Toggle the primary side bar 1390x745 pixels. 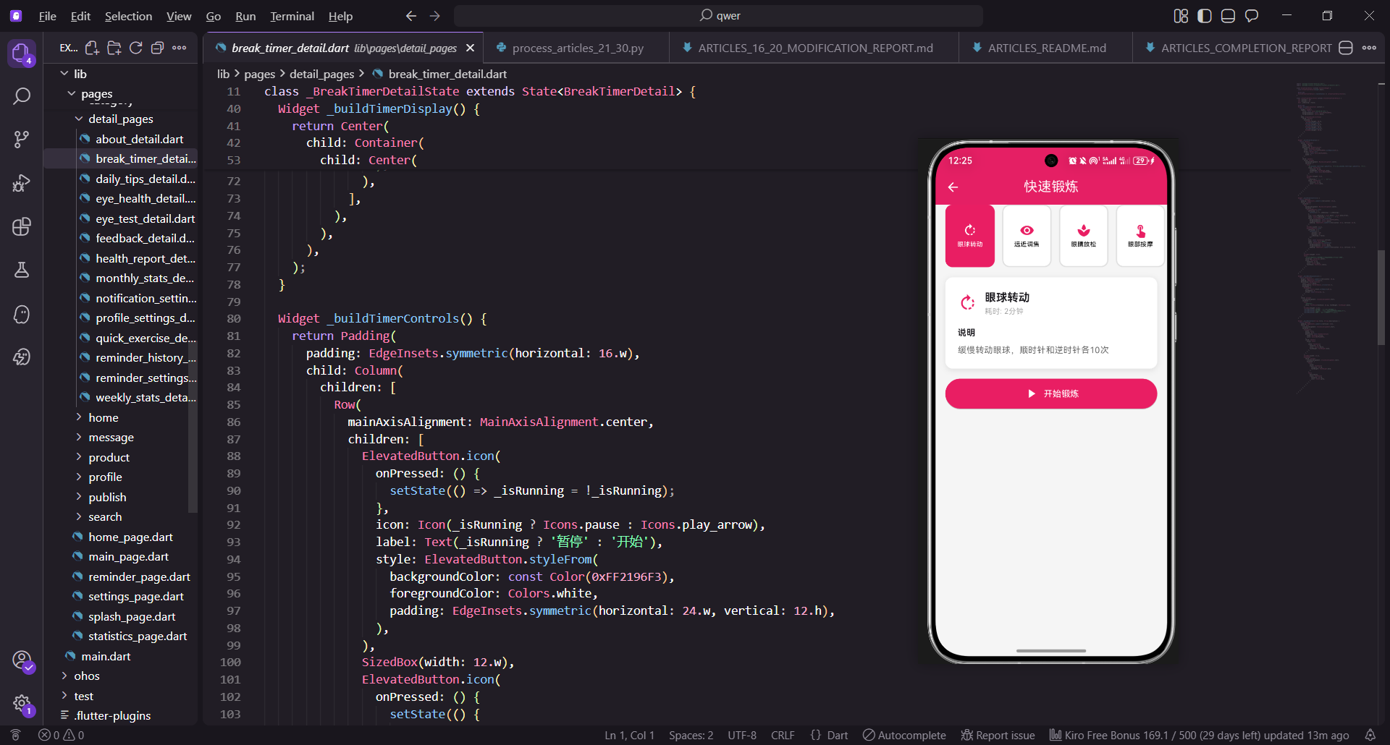click(x=1205, y=15)
